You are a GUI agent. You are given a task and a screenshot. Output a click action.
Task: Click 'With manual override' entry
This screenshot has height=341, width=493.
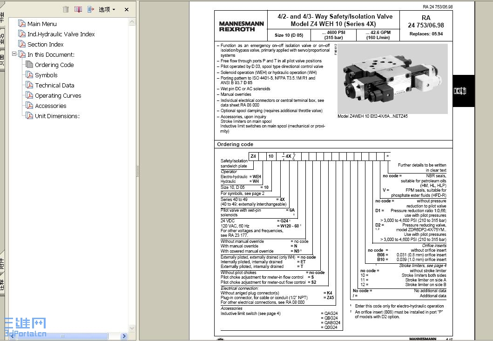tap(239, 246)
